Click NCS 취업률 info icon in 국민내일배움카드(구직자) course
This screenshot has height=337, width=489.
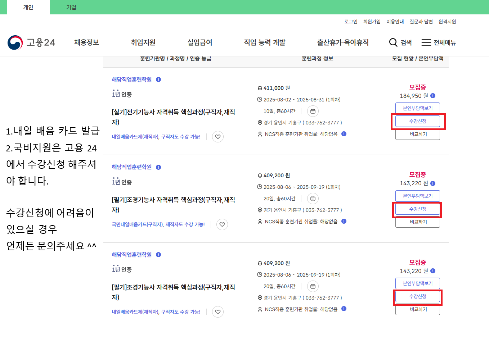click(344, 221)
